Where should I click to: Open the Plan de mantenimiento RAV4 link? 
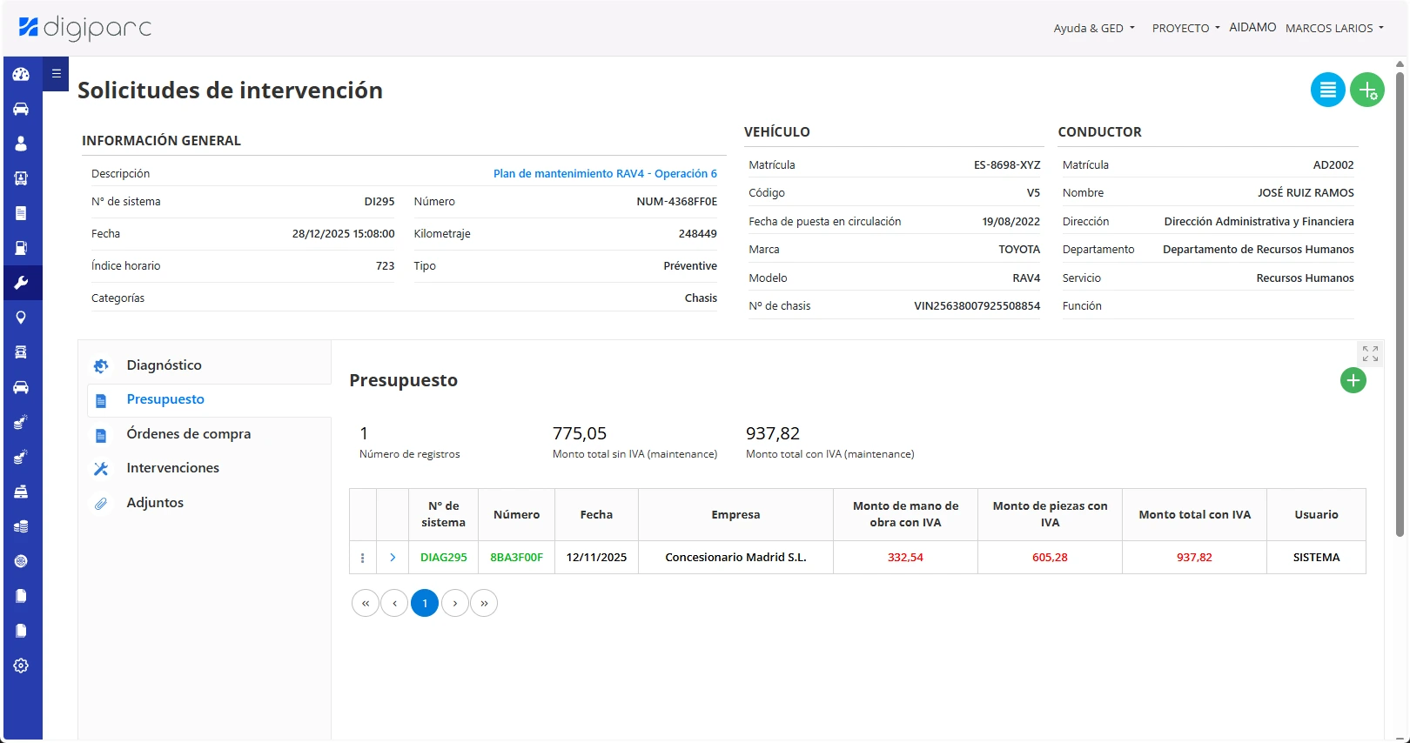pyautogui.click(x=605, y=174)
